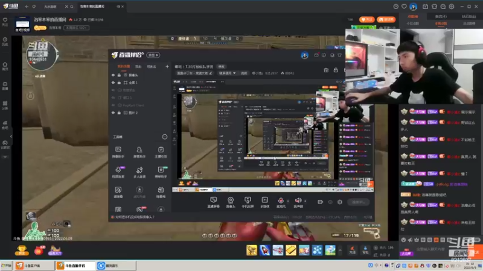Image resolution: width=483 pixels, height=271 pixels.
Task: Click the Douyu logo in the top bar
Action: point(11,6)
